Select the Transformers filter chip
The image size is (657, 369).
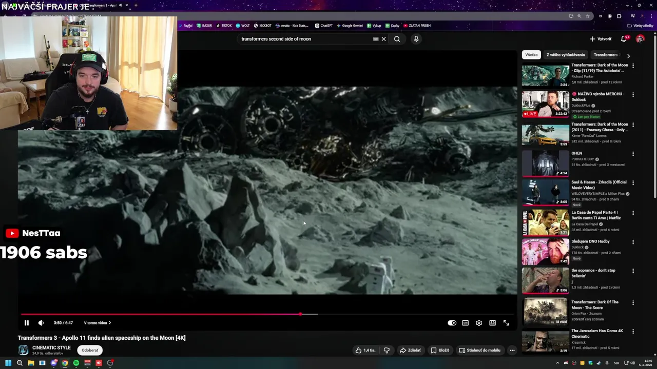[x=606, y=55]
